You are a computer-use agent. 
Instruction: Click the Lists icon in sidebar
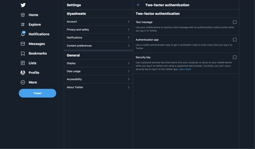click(x=23, y=63)
